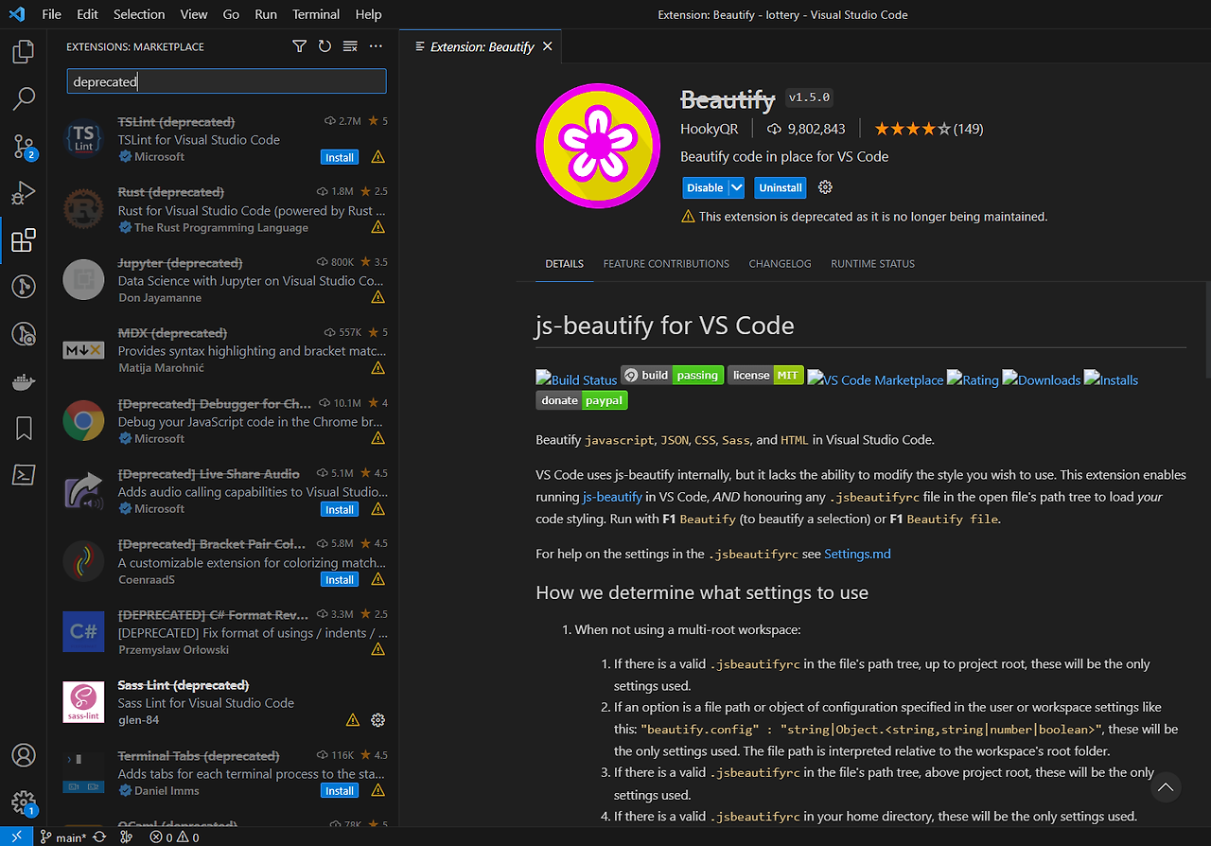Viewport: 1211px width, 846px height.
Task: Click the extensions search field containing 'deprecated'
Action: [226, 81]
